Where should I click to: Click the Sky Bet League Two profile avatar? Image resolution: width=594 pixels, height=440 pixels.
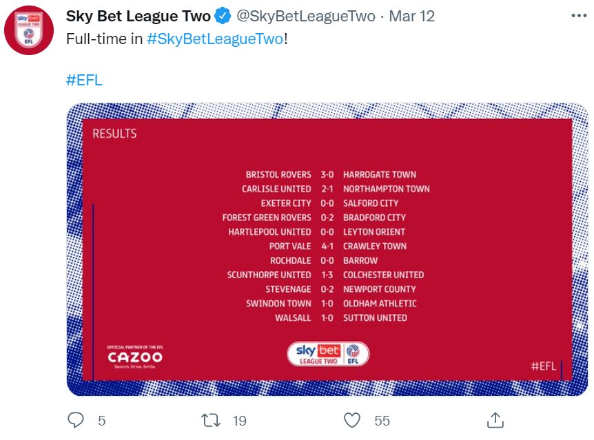pyautogui.click(x=29, y=30)
